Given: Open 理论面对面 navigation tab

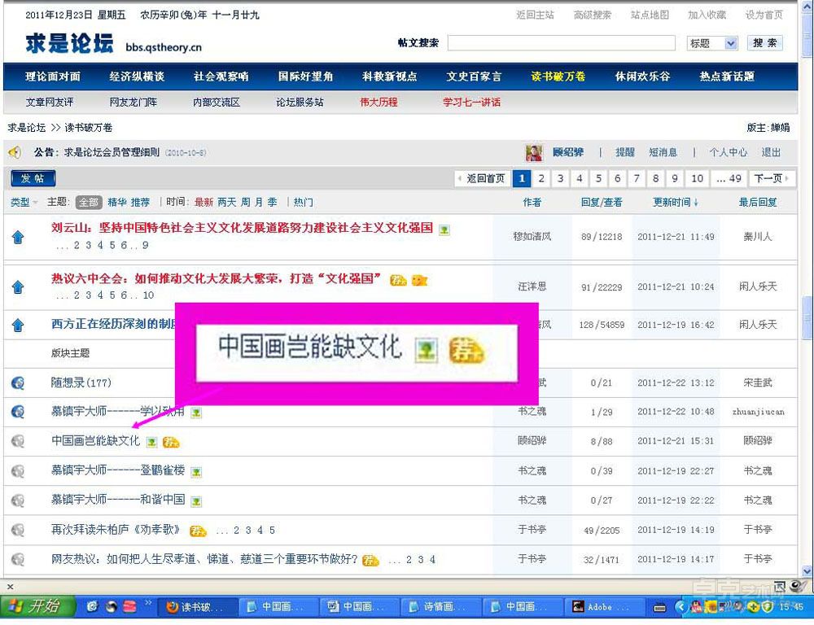Looking at the screenshot, I should click(x=53, y=76).
